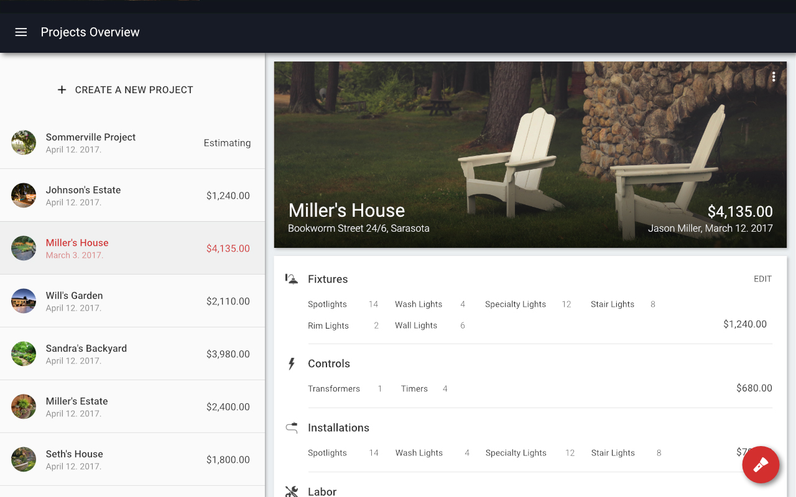Click the Controls subtotal $680.00

pyautogui.click(x=754, y=388)
